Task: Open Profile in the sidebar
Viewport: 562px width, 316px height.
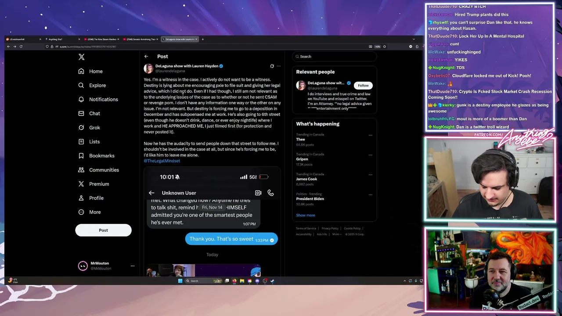Action: click(x=91, y=198)
